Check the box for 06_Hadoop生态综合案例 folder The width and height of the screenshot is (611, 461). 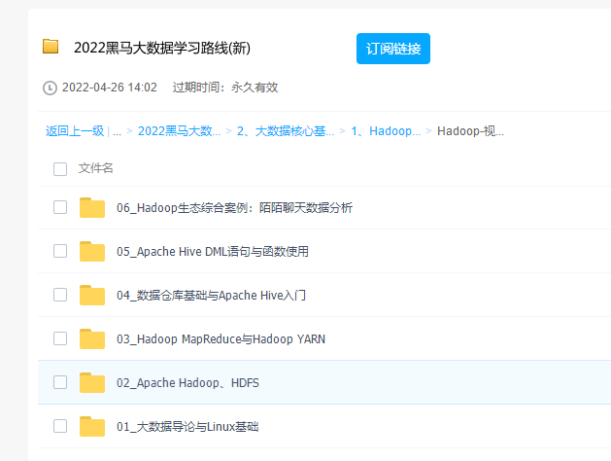click(x=60, y=207)
